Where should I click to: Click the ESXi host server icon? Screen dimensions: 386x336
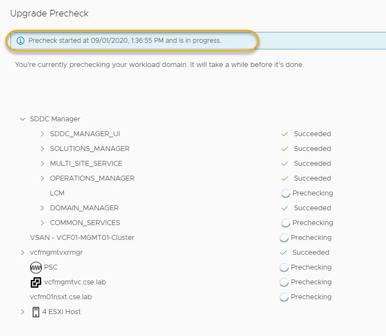pos(36,312)
